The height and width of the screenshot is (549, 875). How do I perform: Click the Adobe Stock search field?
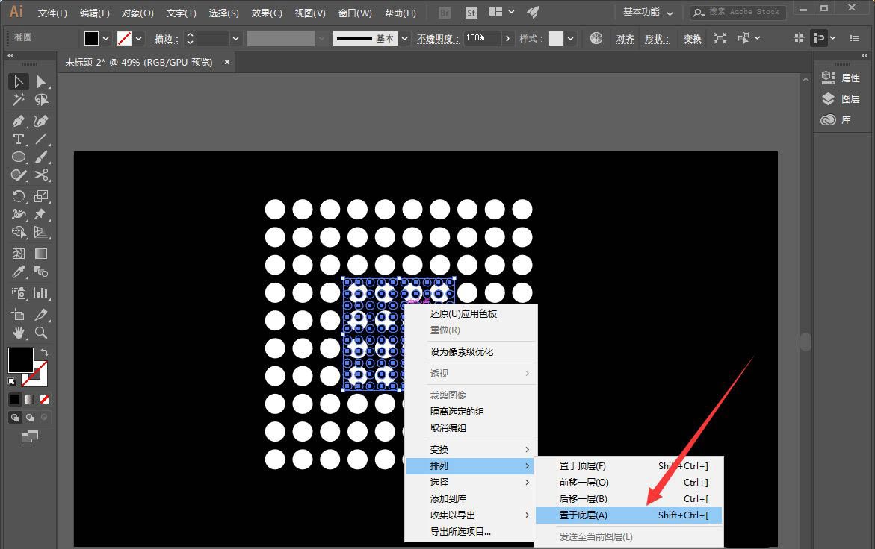736,12
